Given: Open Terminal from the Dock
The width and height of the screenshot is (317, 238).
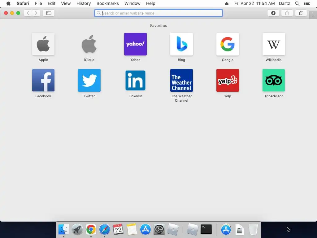Looking at the screenshot, I should click(206, 230).
